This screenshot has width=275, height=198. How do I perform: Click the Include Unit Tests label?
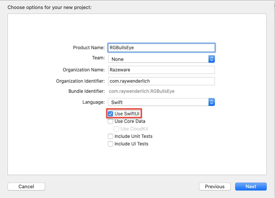pos(133,136)
